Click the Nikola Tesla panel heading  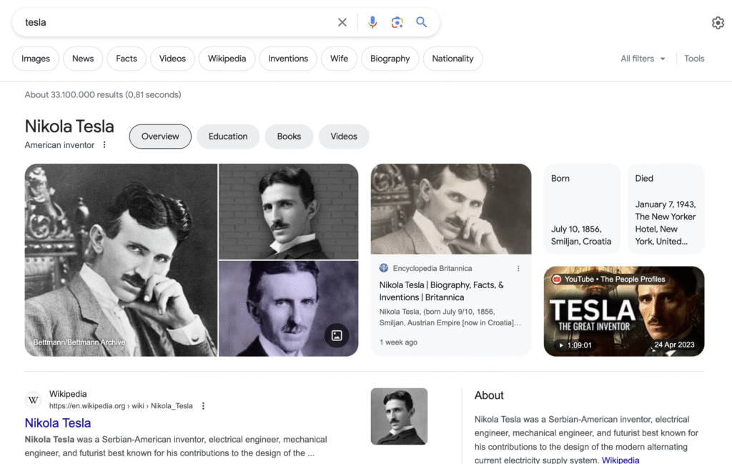point(69,127)
